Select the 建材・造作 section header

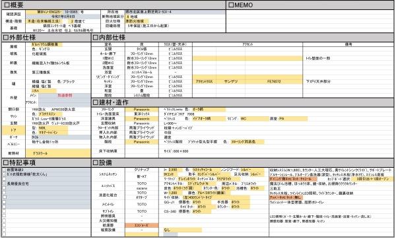click(x=242, y=102)
